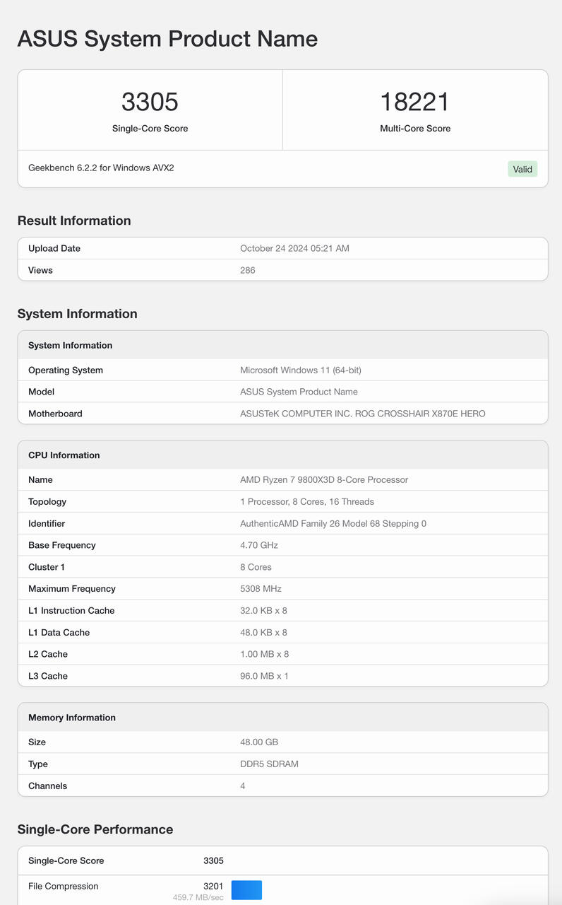
Task: Click the Model value 'ASUS System Product Name'
Action: 299,392
